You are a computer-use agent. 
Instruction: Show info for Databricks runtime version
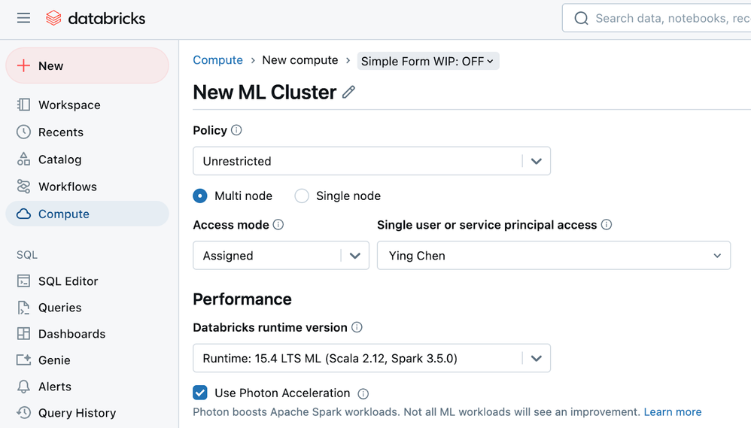click(x=357, y=327)
